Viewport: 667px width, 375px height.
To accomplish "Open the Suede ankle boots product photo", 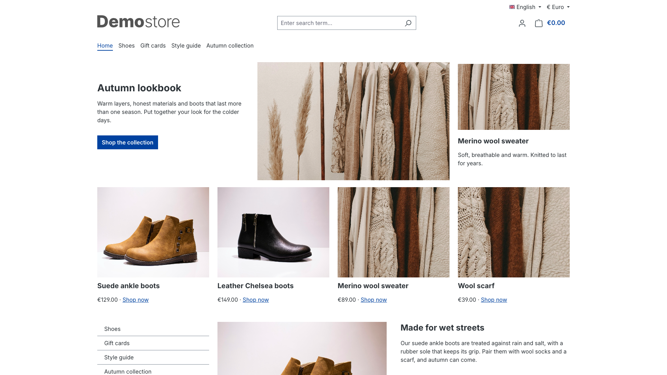I will coord(153,232).
